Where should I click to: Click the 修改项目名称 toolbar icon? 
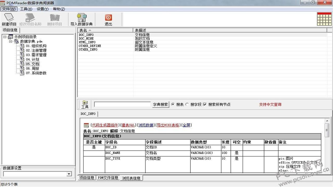pos(30,17)
